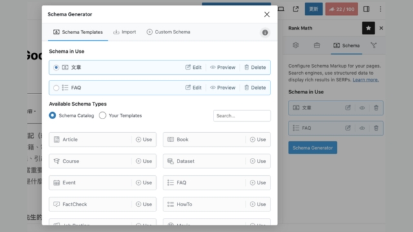
Task: Select the 文章 schema radio button
Action: (56, 67)
